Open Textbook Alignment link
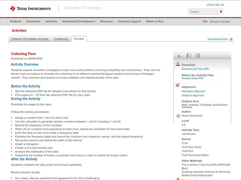The height and width of the screenshot is (180, 241). (x=193, y=95)
